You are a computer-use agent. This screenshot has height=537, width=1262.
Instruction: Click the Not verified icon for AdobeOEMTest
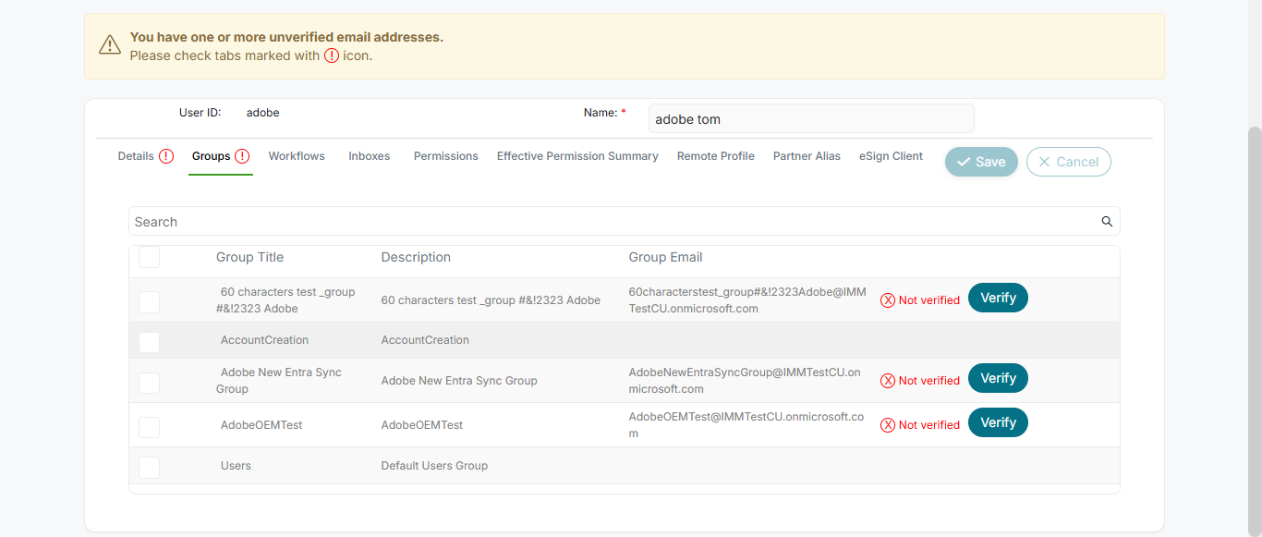click(888, 425)
